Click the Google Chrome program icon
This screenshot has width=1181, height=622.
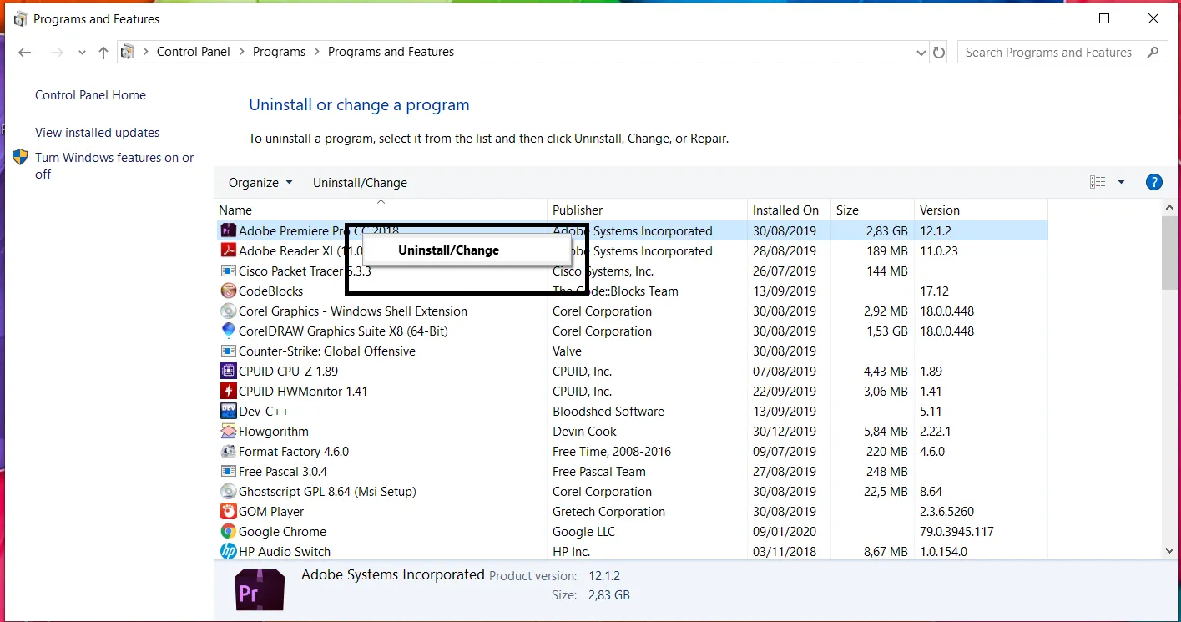228,532
